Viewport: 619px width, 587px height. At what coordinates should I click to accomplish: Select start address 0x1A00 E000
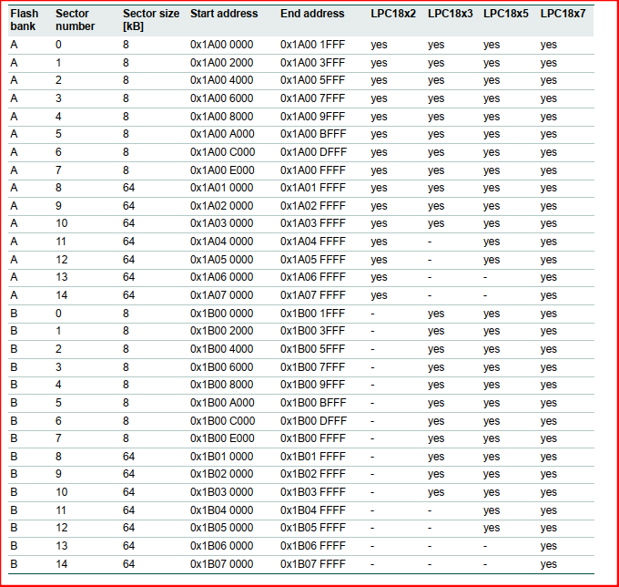[222, 170]
